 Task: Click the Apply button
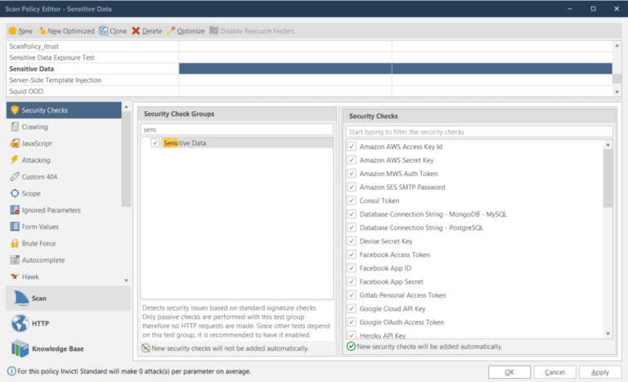[599, 371]
